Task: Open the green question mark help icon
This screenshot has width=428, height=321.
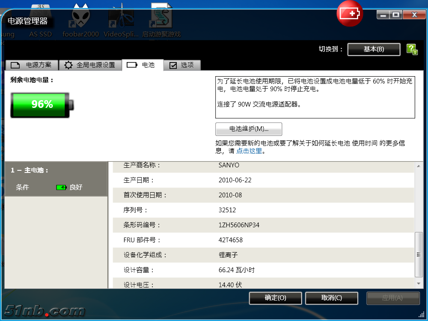Action: (x=412, y=49)
